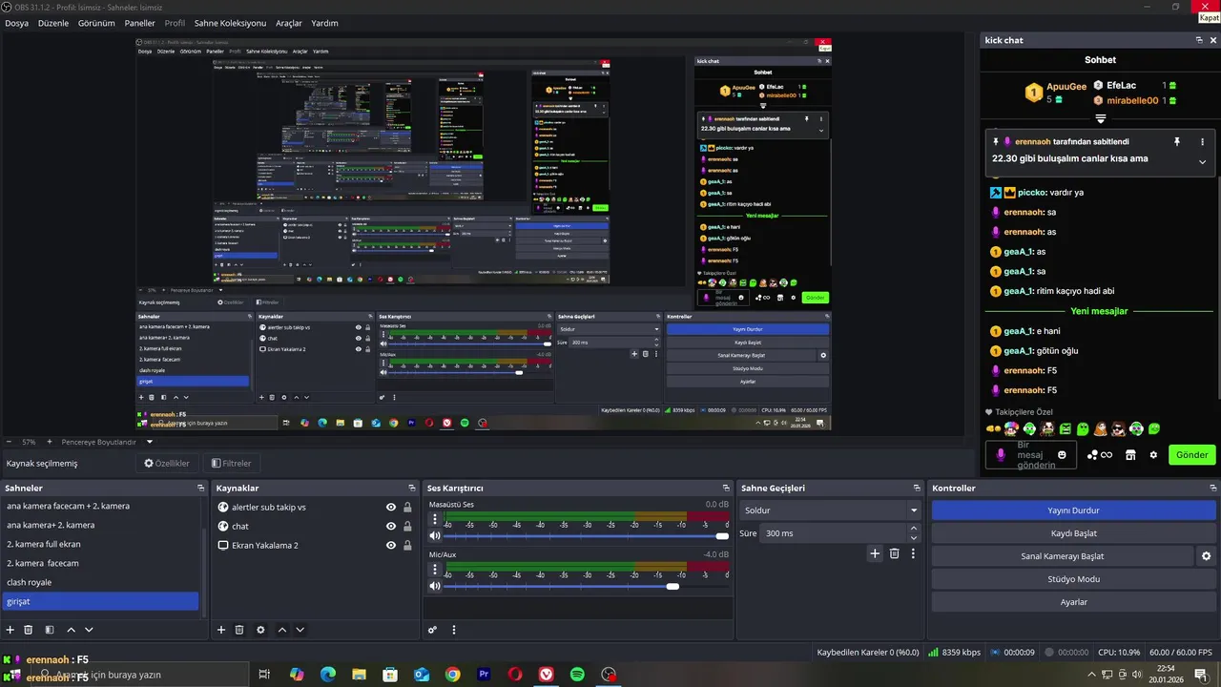Open virtual camera settings gear

1206,556
